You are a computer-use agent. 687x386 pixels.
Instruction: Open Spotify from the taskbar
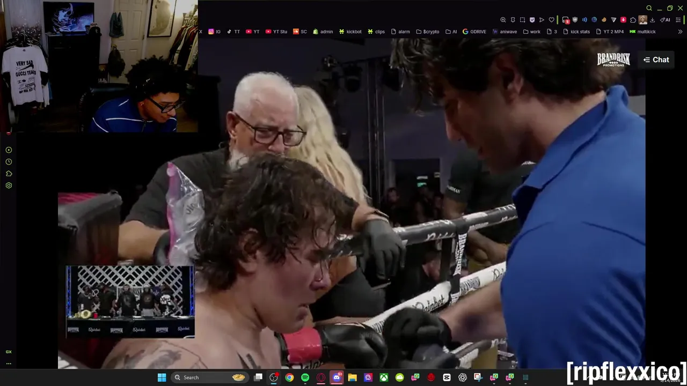point(305,377)
